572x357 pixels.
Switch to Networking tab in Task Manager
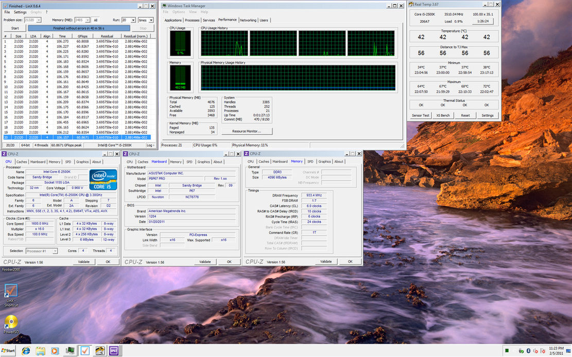pos(248,20)
